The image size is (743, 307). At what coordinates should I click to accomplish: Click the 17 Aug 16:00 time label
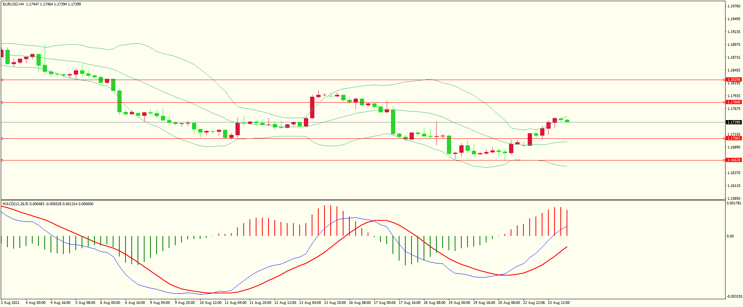point(409,303)
